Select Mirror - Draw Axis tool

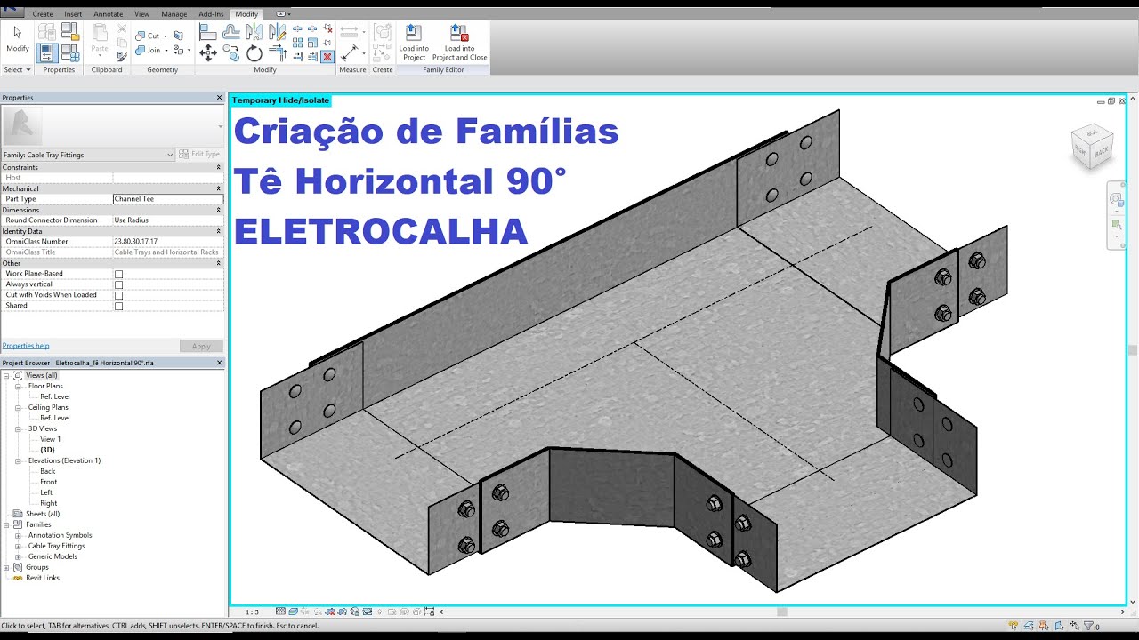277,32
